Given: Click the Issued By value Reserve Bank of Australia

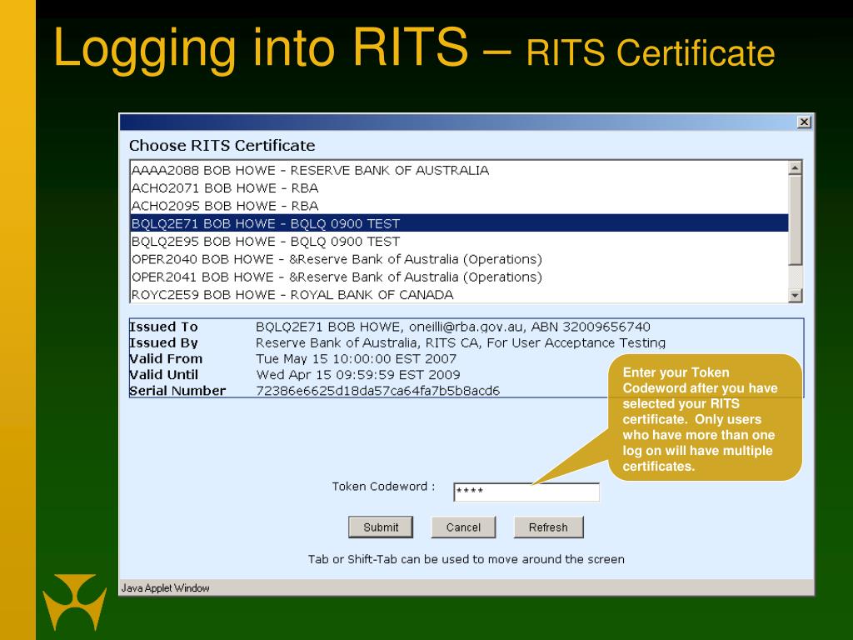Looking at the screenshot, I should pyautogui.click(x=461, y=342).
